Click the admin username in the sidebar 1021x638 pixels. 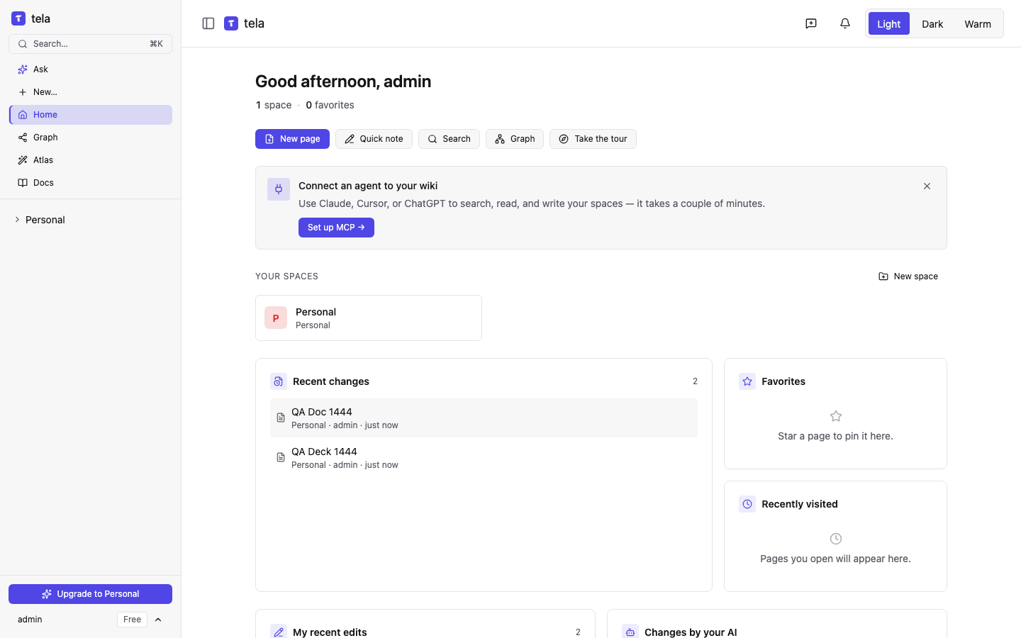coord(30,620)
